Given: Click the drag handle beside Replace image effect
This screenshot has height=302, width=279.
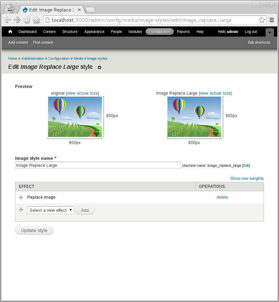Looking at the screenshot, I should click(21, 197).
